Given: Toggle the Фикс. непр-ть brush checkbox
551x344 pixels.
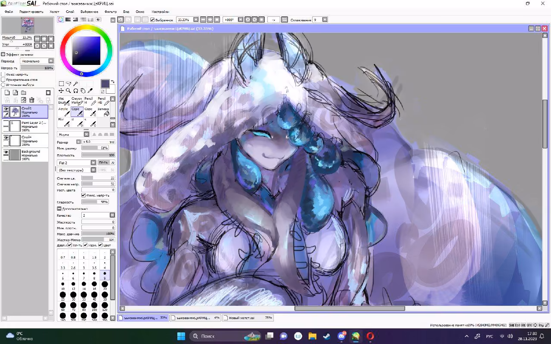Looking at the screenshot, I should click(84, 195).
